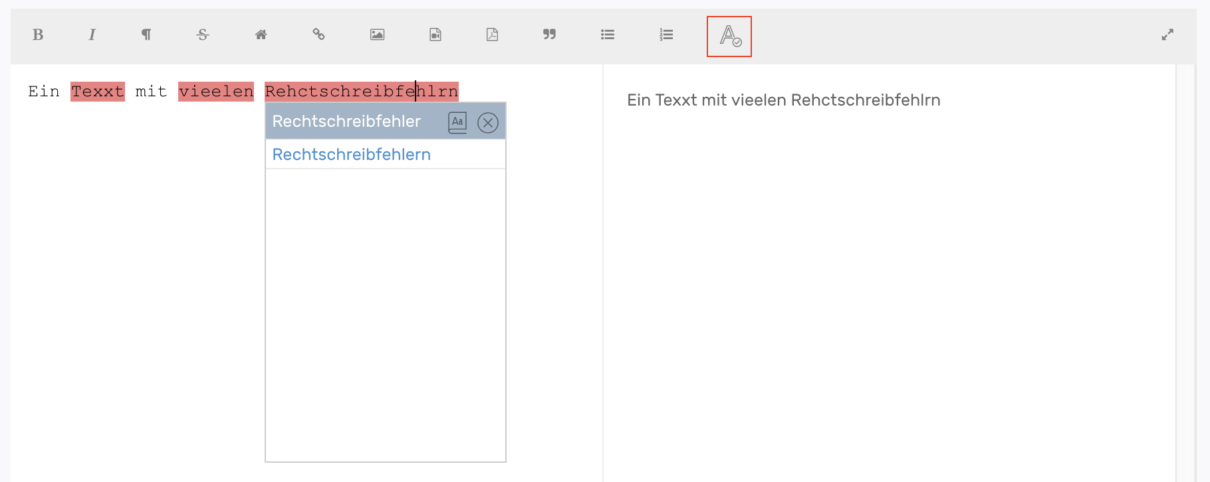This screenshot has width=1210, height=482.
Task: Click the paragraph mark icon
Action: pyautogui.click(x=146, y=35)
